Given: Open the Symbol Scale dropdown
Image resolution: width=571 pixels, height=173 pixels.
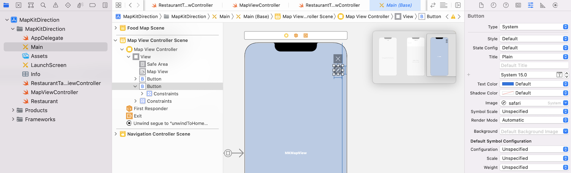Looking at the screenshot, I should point(534,112).
